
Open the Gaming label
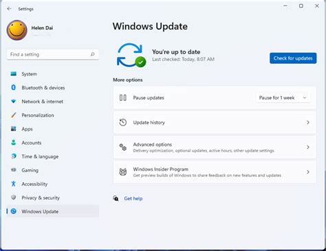pos(30,170)
